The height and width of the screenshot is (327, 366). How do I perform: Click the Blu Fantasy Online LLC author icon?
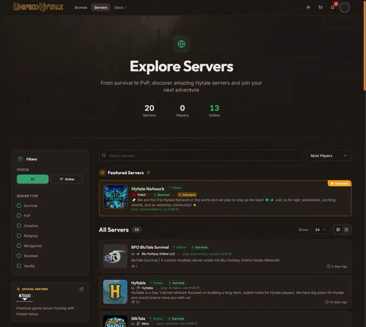coord(138,254)
